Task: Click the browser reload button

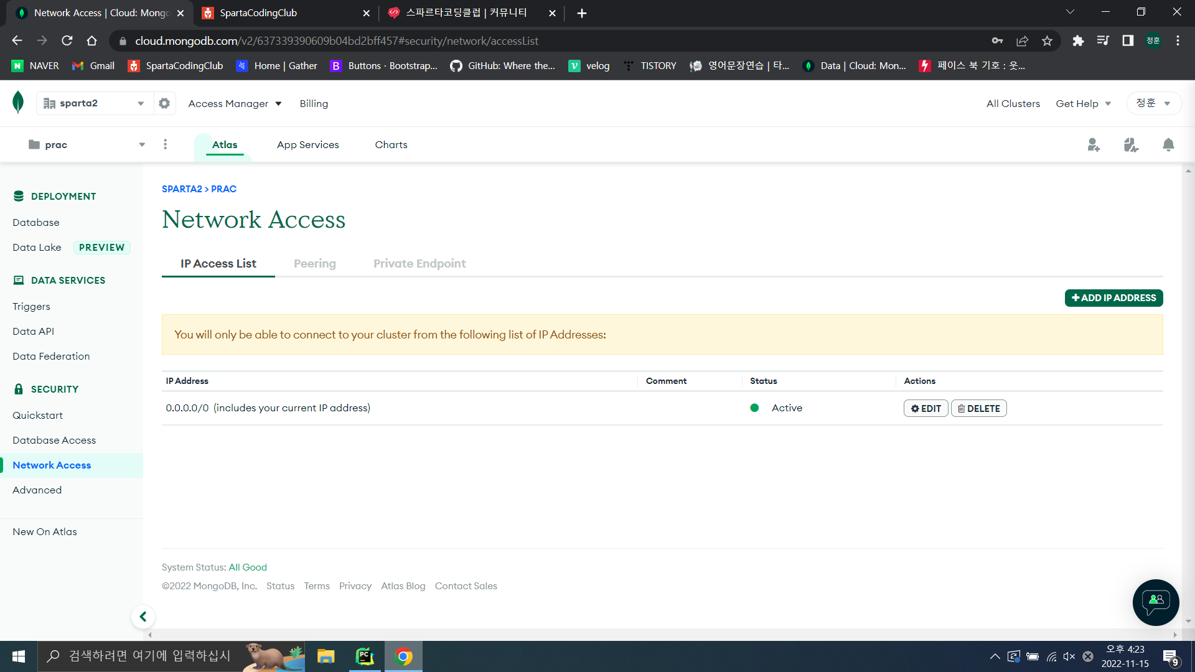Action: click(x=67, y=41)
